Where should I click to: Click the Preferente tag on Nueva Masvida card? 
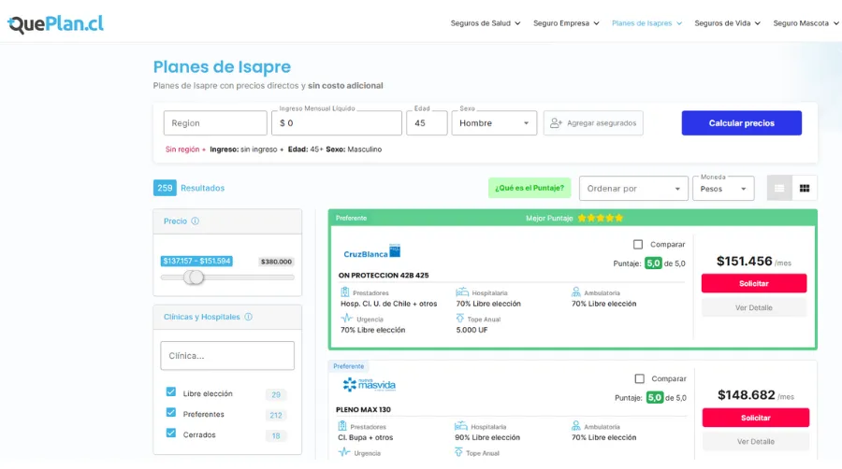click(x=349, y=366)
